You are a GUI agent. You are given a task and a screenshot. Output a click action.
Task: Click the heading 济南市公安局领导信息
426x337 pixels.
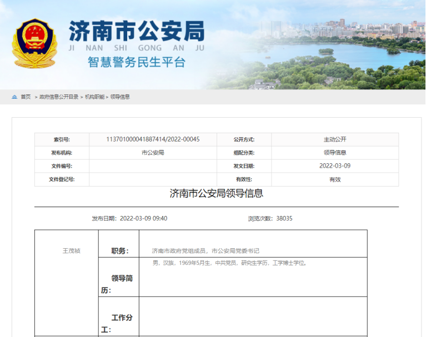(x=217, y=193)
